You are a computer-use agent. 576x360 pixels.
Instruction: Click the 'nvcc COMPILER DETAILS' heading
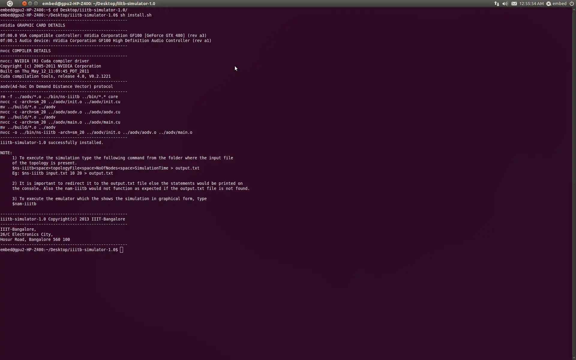point(25,51)
